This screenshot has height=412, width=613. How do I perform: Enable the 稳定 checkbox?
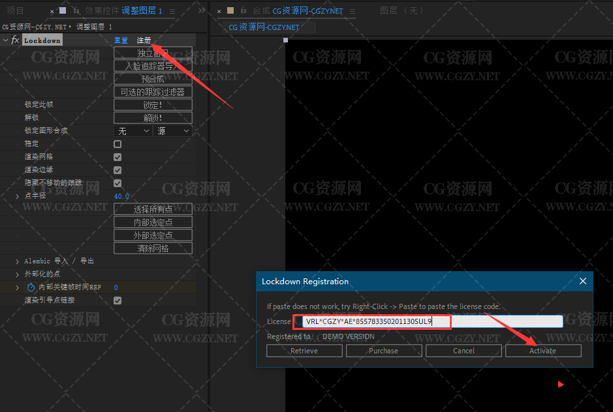tap(118, 144)
